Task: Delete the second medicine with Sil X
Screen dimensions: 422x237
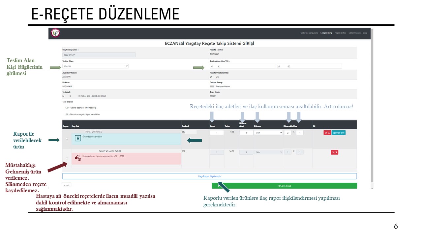Action: click(x=334, y=152)
